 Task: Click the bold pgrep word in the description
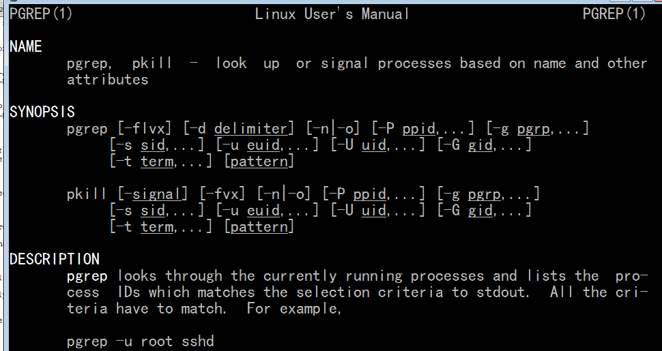[x=87, y=276]
